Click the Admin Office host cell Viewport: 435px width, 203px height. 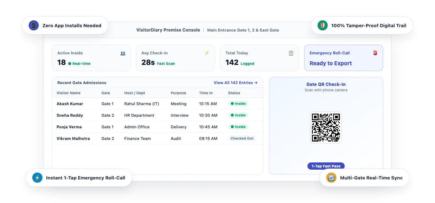tap(137, 127)
